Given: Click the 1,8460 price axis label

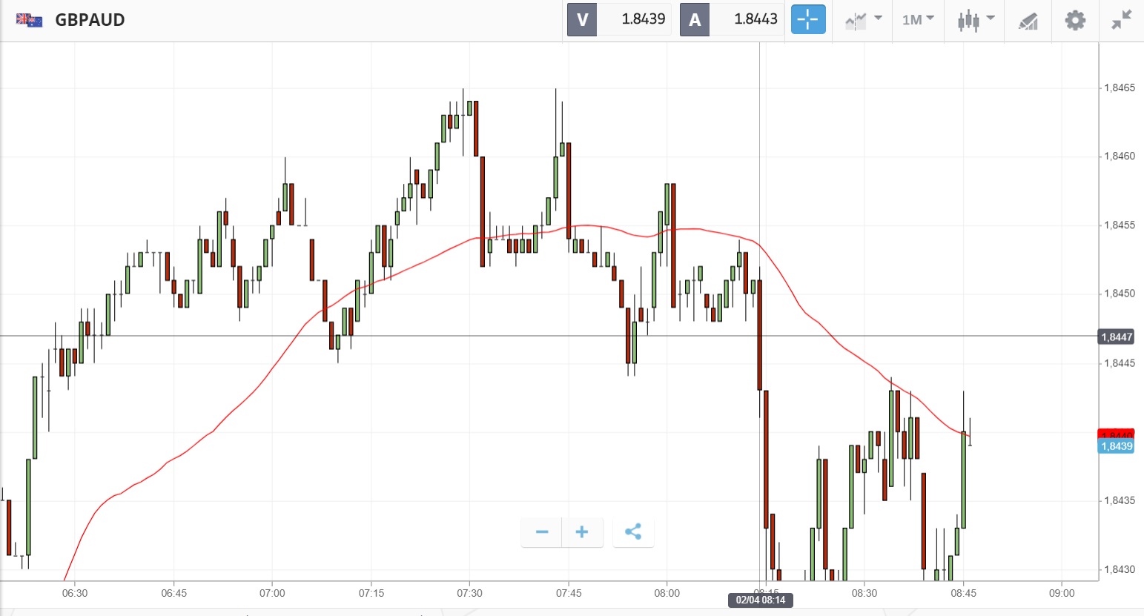Looking at the screenshot, I should pyautogui.click(x=1119, y=156).
